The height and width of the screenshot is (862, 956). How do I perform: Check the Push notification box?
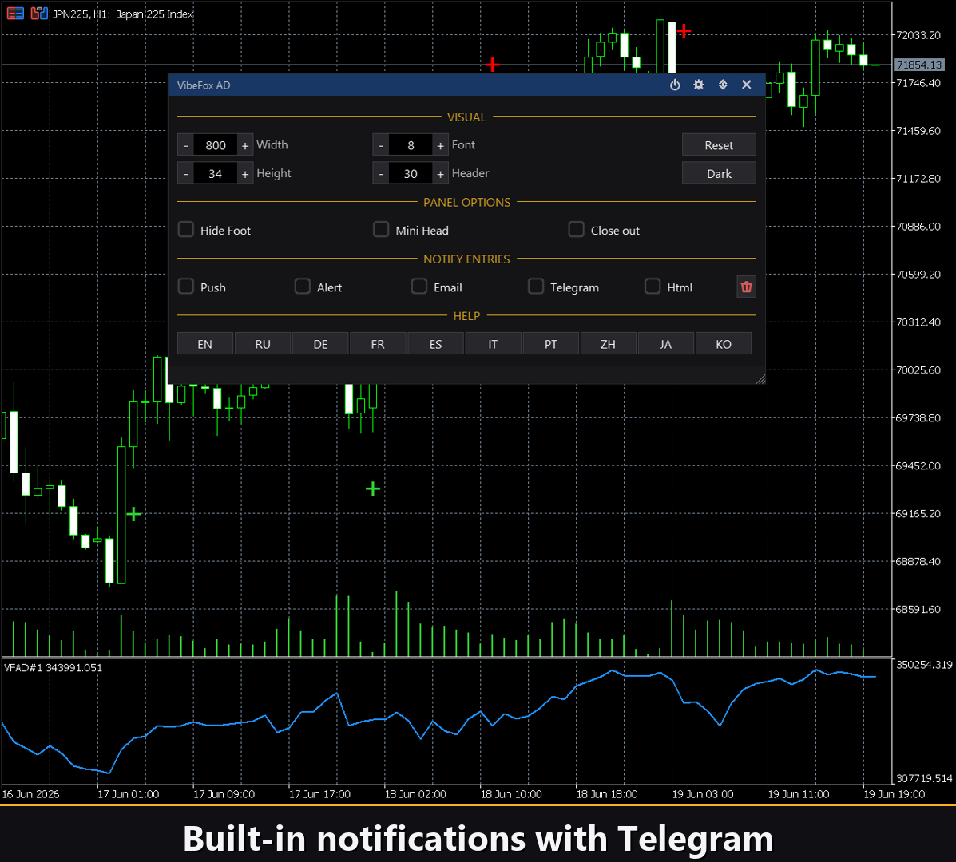186,287
